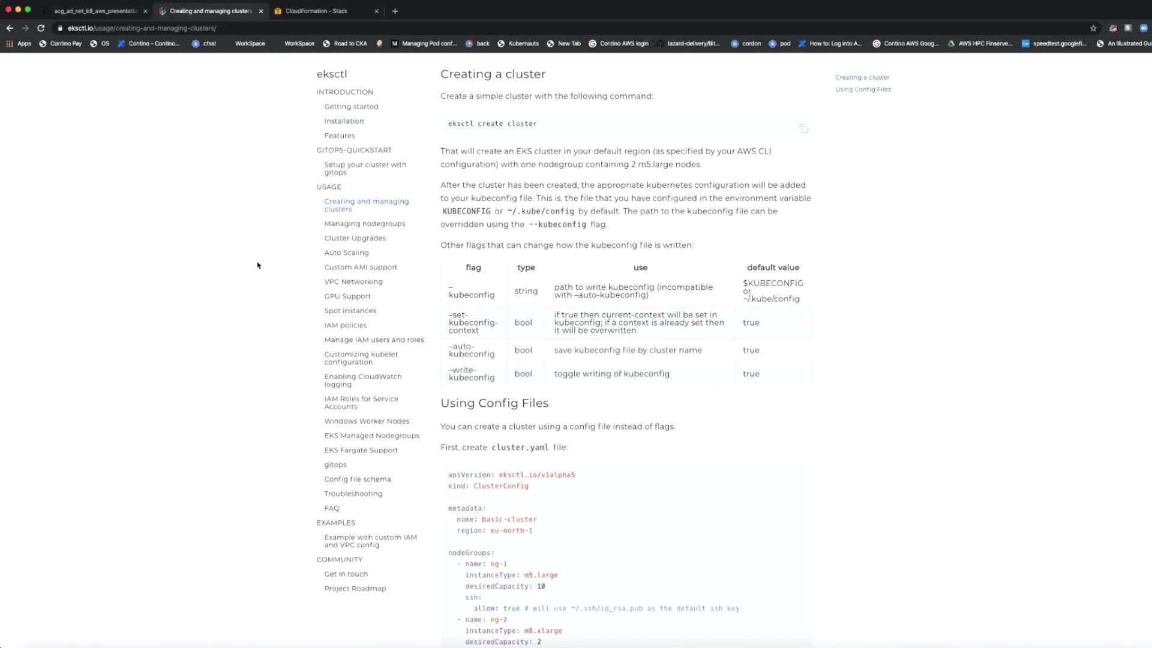Switch to acg_ad_net_k8_aws_presentation tab
The height and width of the screenshot is (648, 1152).
[x=95, y=11]
